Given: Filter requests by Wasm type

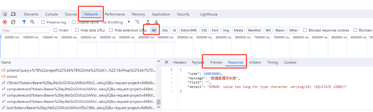Looking at the screenshot, I should point(280,30).
